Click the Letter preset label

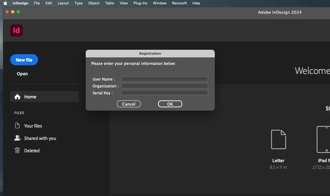278,161
